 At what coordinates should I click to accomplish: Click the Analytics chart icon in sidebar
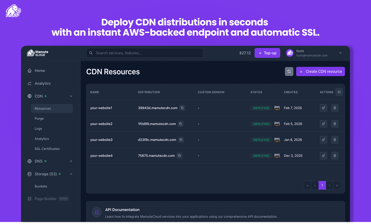pos(29,83)
